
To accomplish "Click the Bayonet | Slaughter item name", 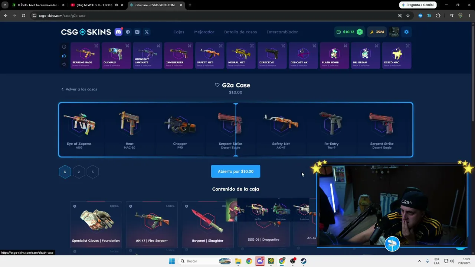I will point(208,241).
